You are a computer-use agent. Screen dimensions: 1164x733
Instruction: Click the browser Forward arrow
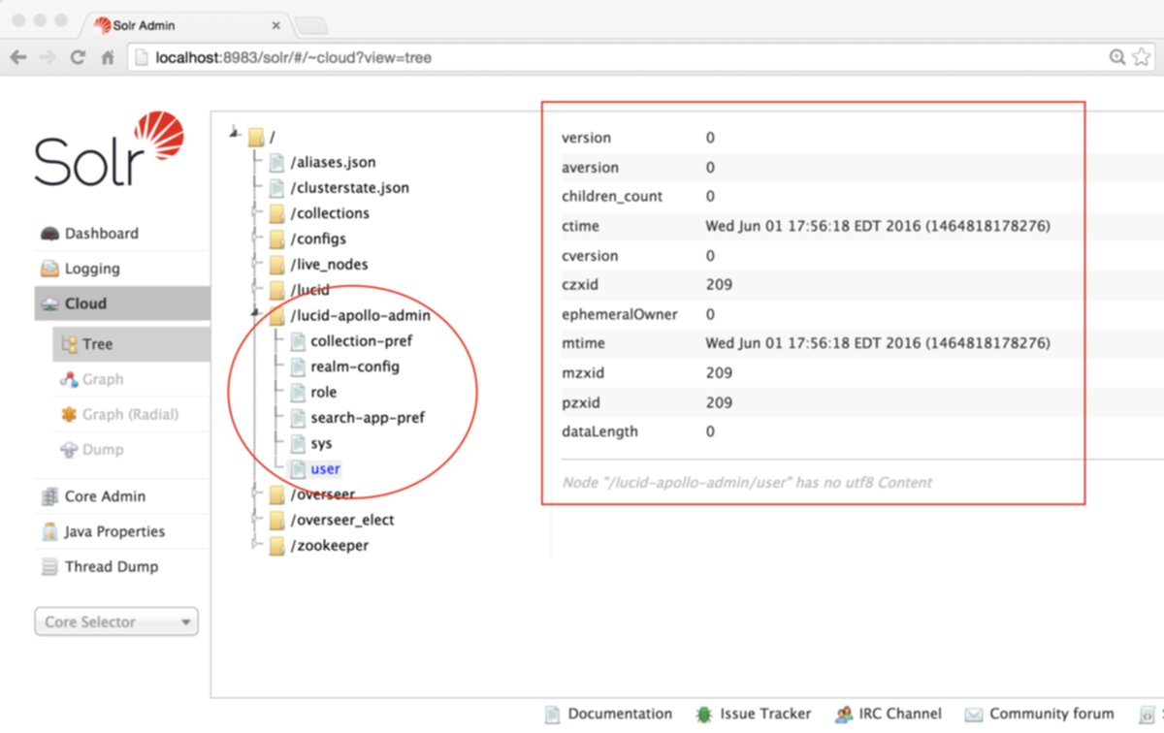(47, 57)
